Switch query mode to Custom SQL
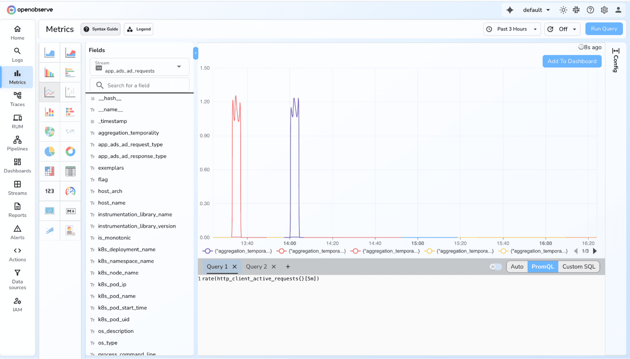This screenshot has width=630, height=359. point(579,267)
